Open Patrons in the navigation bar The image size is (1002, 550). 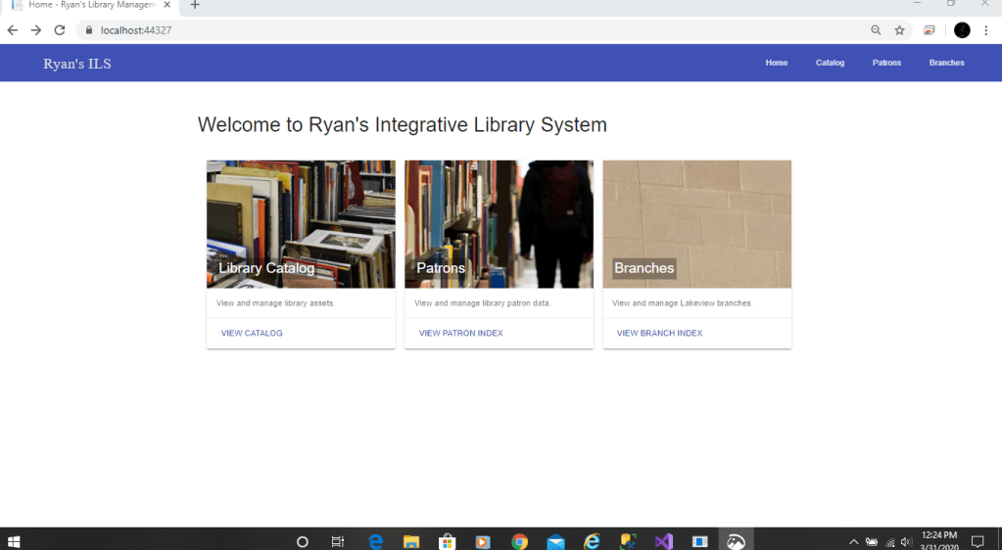886,63
